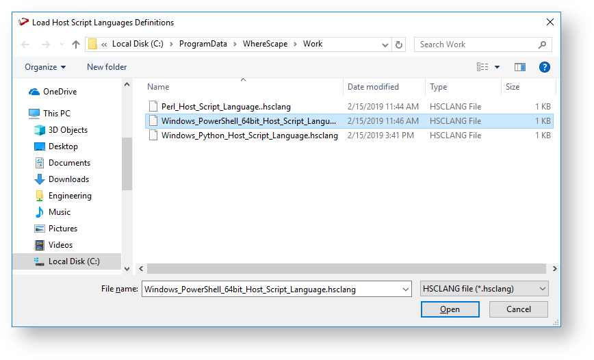The height and width of the screenshot is (360, 594).
Task: Click ProgramData in the address breadcrumb
Action: [203, 44]
